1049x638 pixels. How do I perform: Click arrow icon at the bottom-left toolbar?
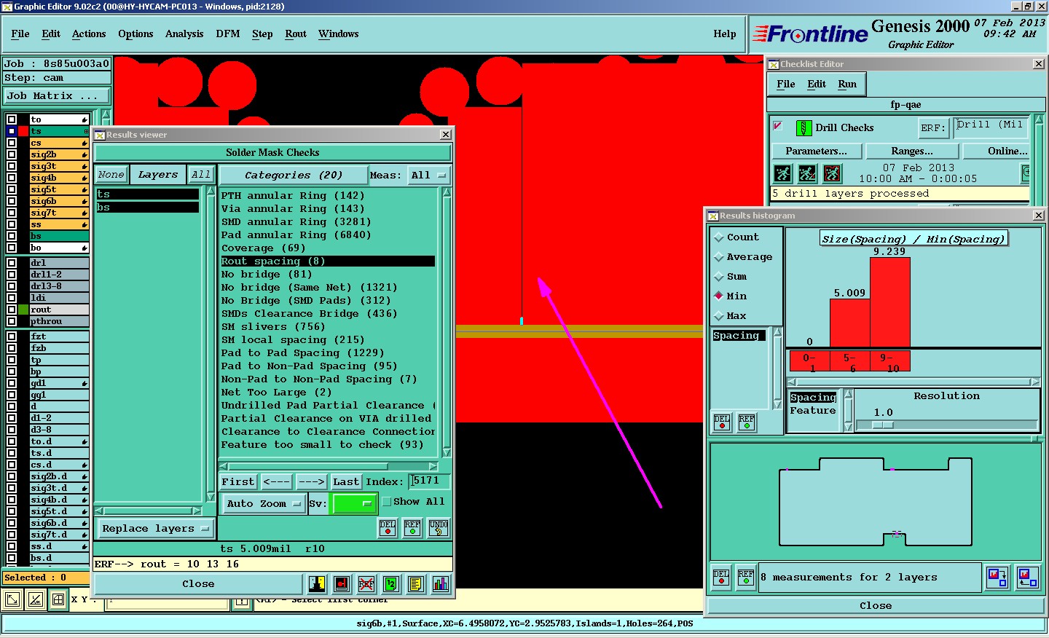pyautogui.click(x=12, y=599)
